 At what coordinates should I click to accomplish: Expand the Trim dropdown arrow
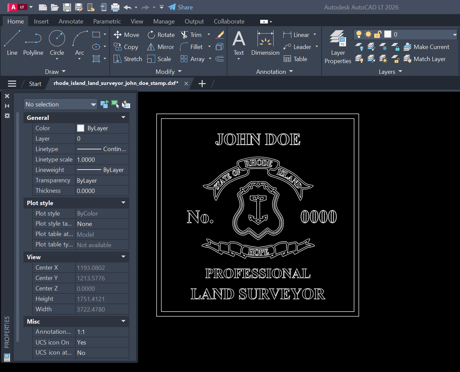[209, 35]
